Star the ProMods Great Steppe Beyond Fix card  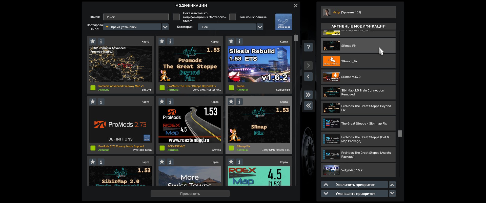click(x=162, y=41)
